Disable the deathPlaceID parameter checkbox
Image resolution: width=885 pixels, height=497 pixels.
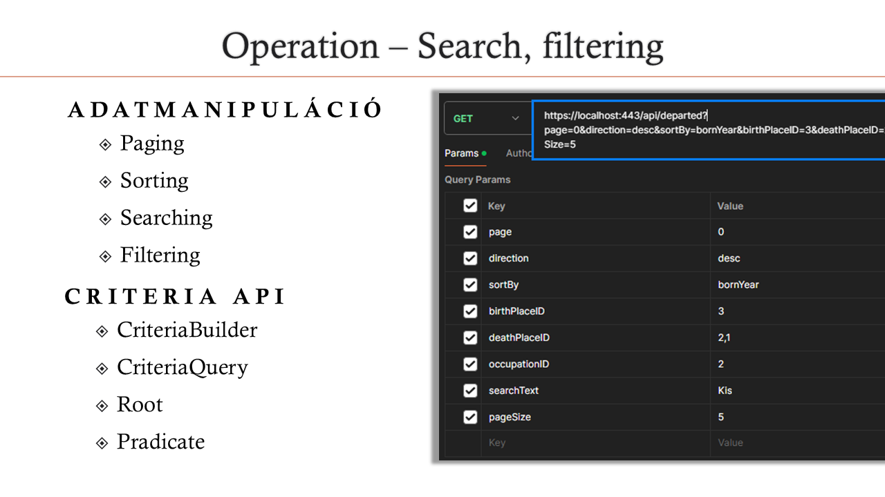click(x=470, y=338)
